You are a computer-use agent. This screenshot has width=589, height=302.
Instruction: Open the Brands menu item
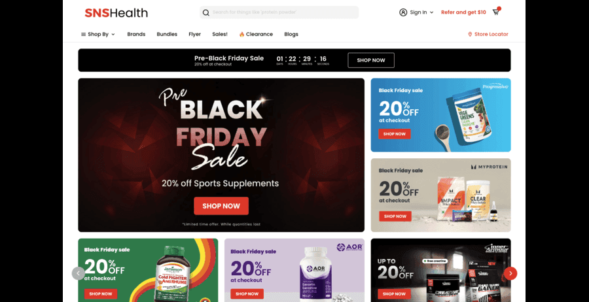pyautogui.click(x=136, y=34)
